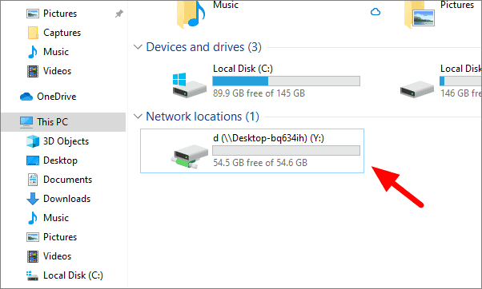Click the C: drive storage usage bar
Image resolution: width=482 pixels, height=289 pixels.
286,81
